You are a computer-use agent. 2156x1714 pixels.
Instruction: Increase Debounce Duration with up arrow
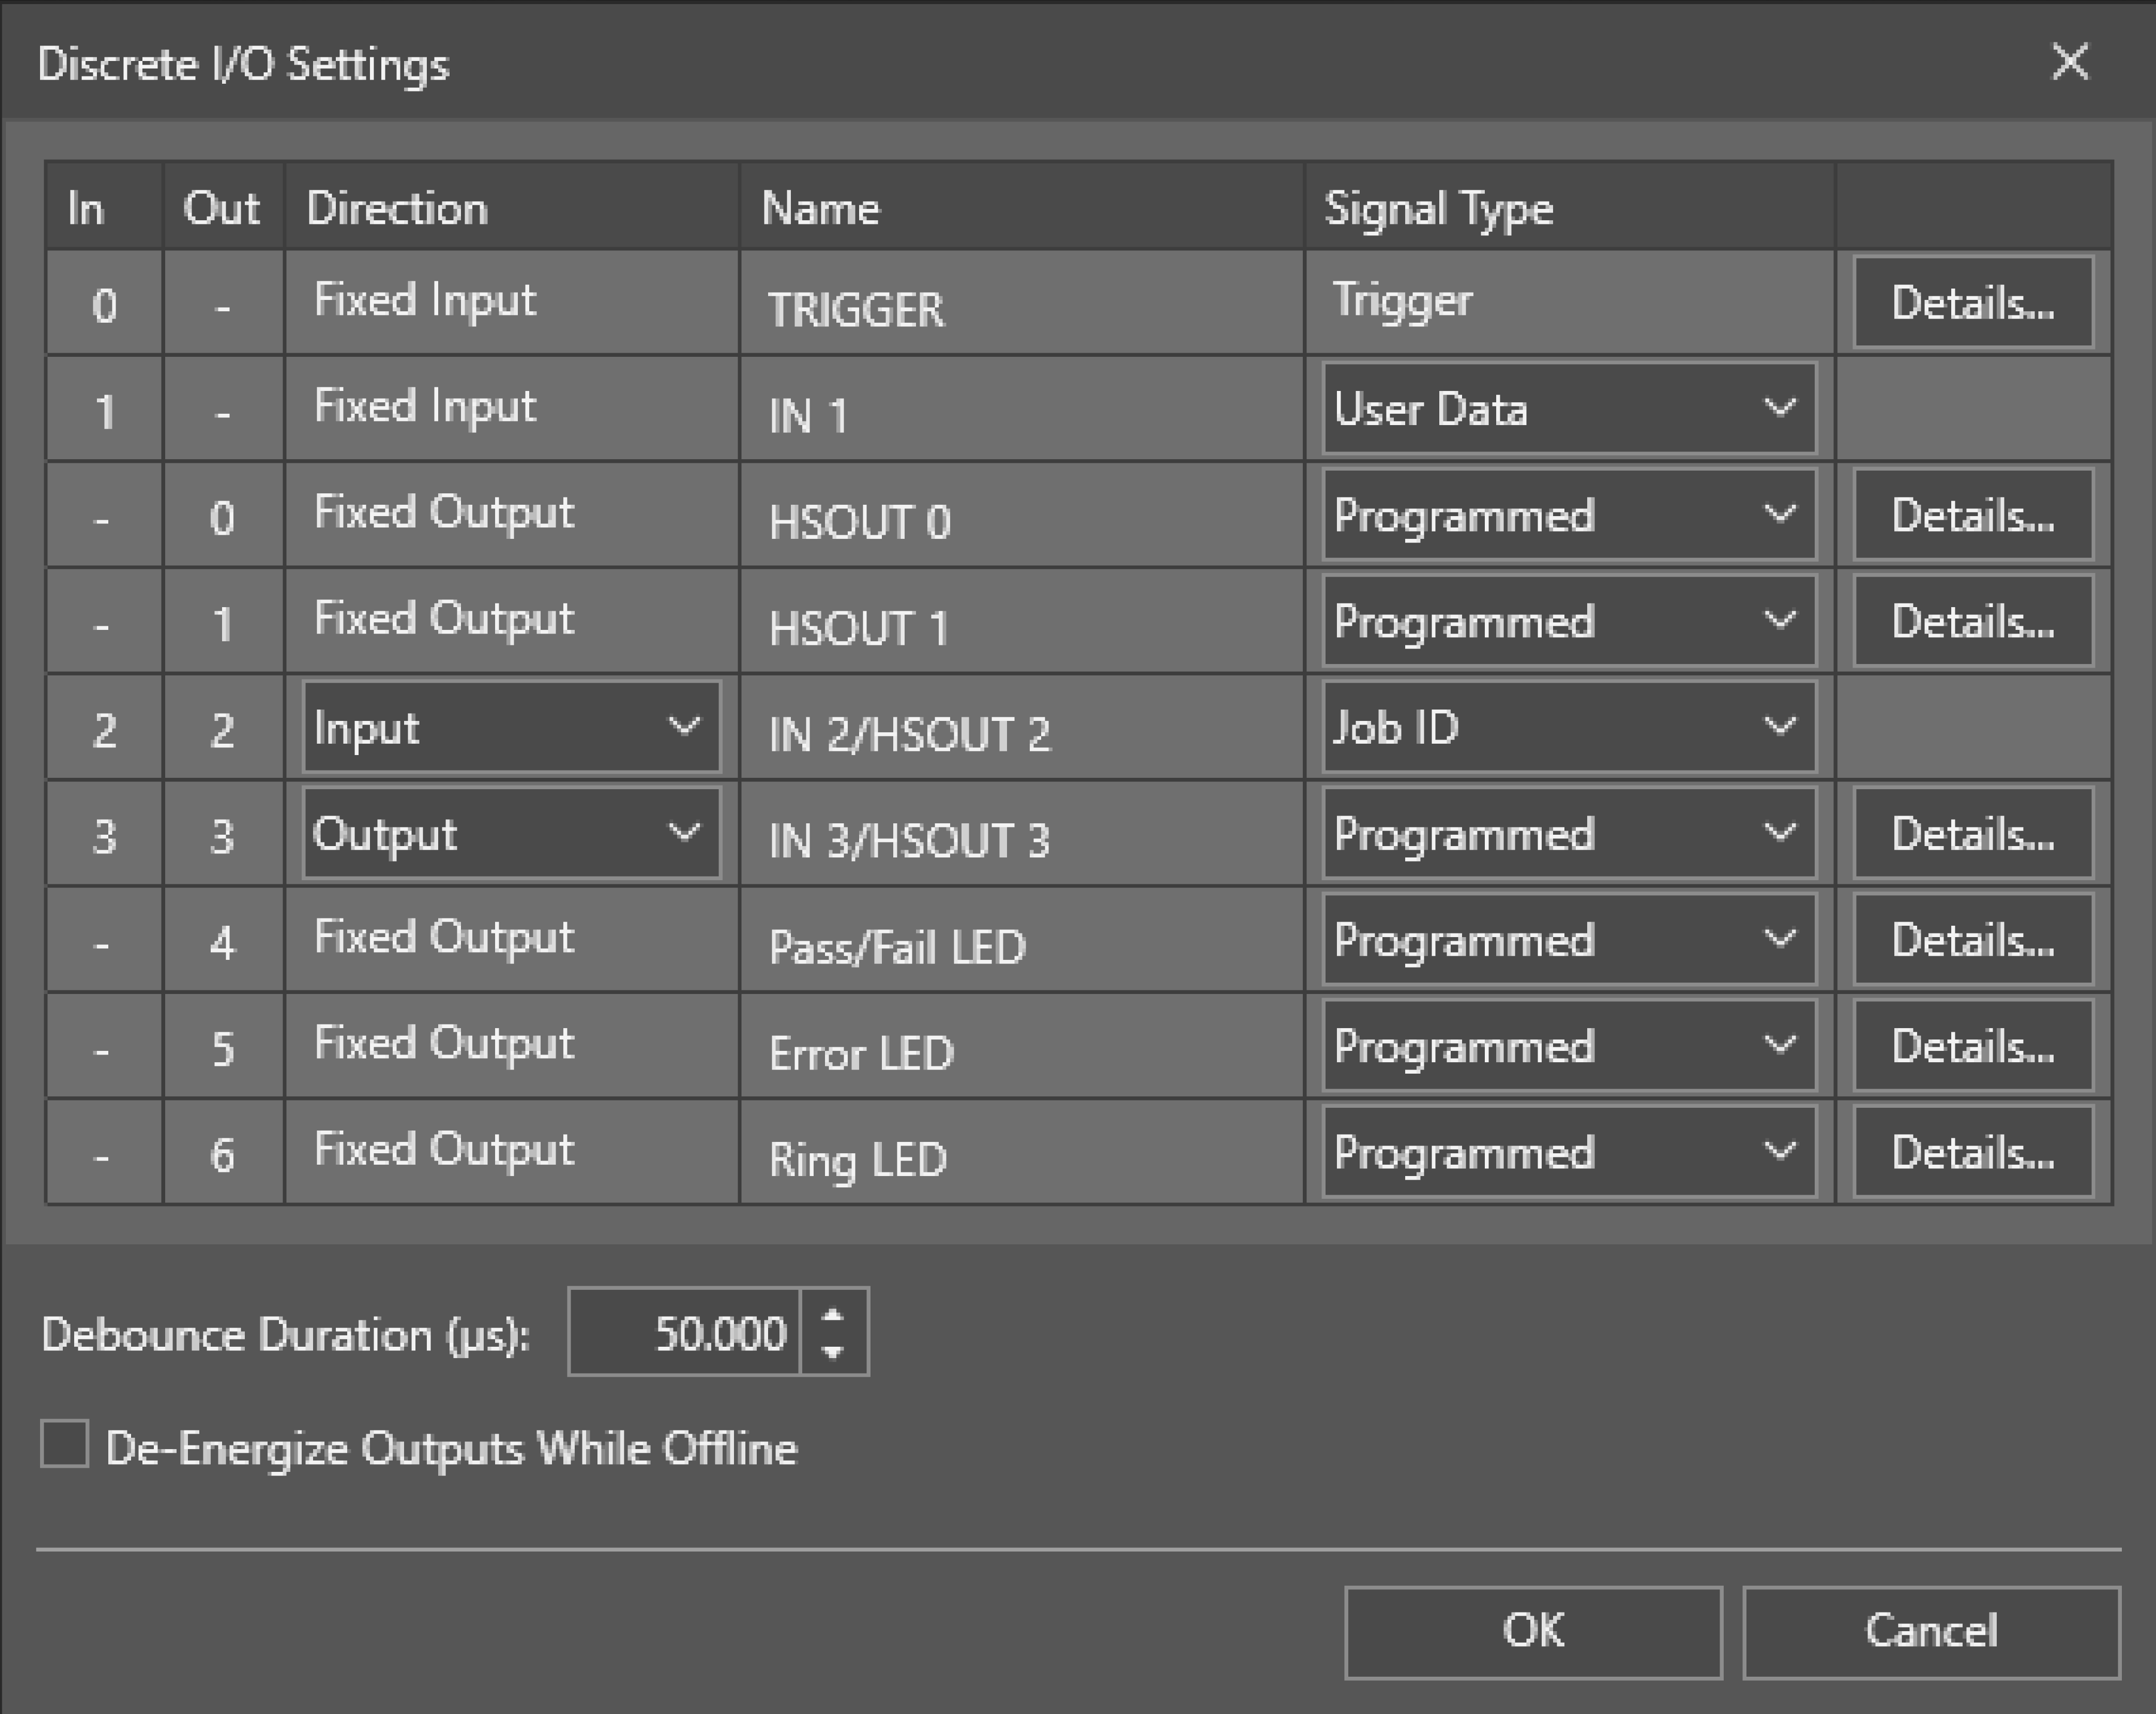[x=833, y=1314]
